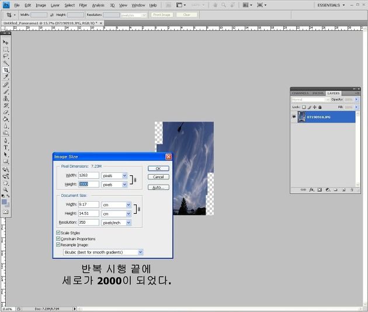The width and height of the screenshot is (368, 312).
Task: Click Cancel in Image Size dialog
Action: 158,177
